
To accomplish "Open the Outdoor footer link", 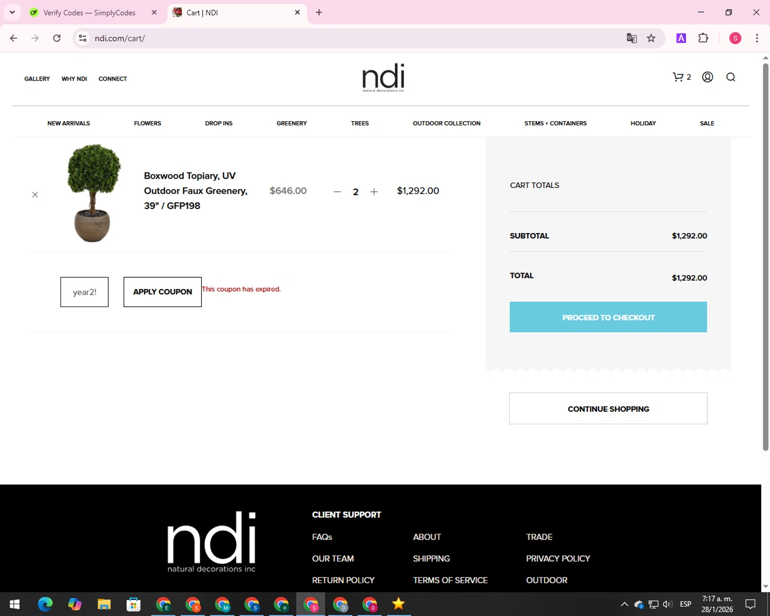I will (547, 580).
